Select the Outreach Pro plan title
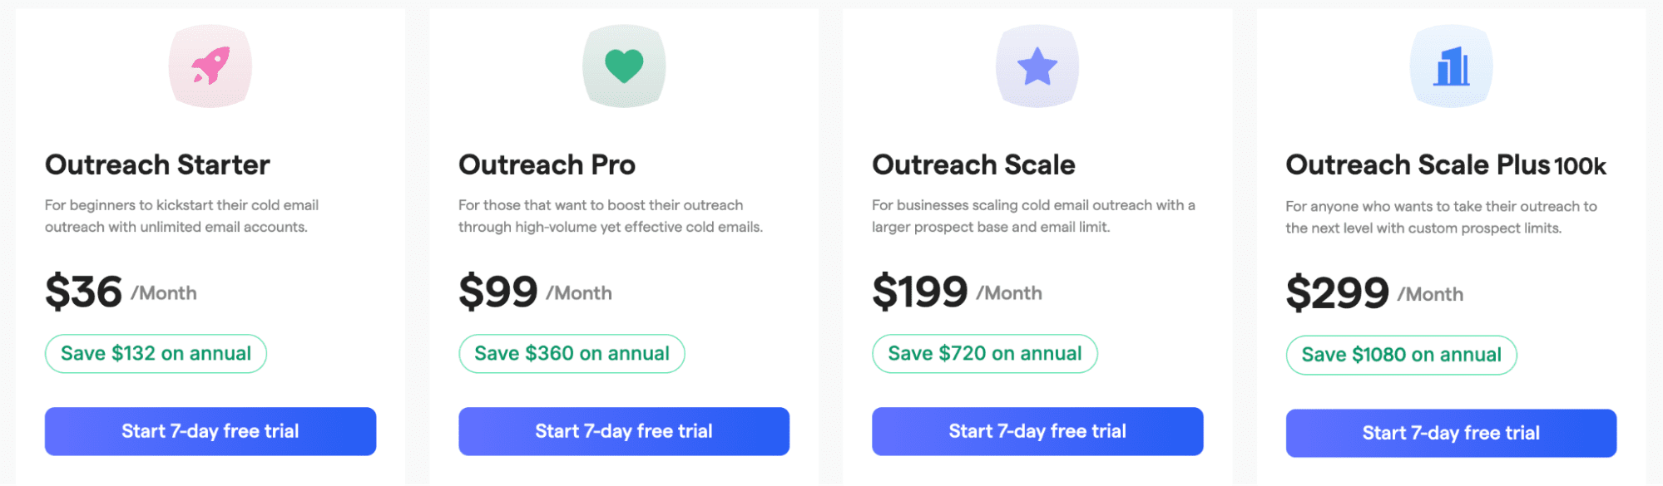Image resolution: width=1663 pixels, height=486 pixels. [547, 164]
